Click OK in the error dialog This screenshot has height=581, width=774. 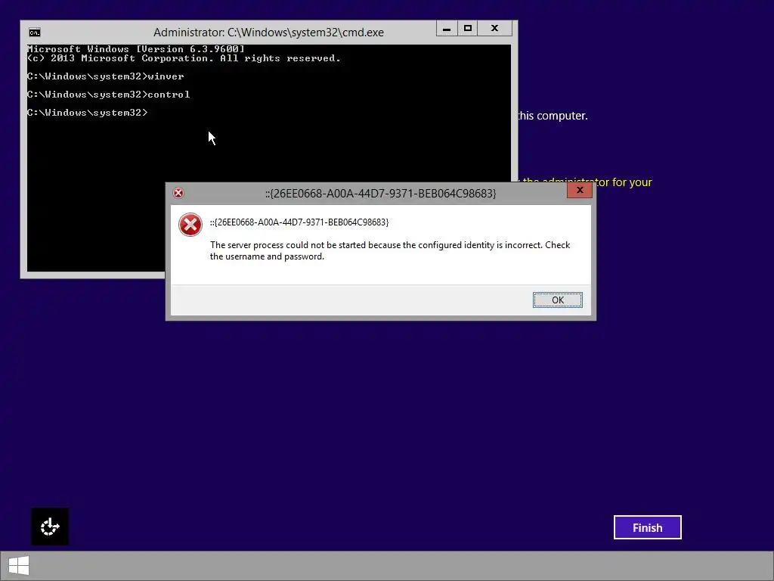tap(557, 300)
